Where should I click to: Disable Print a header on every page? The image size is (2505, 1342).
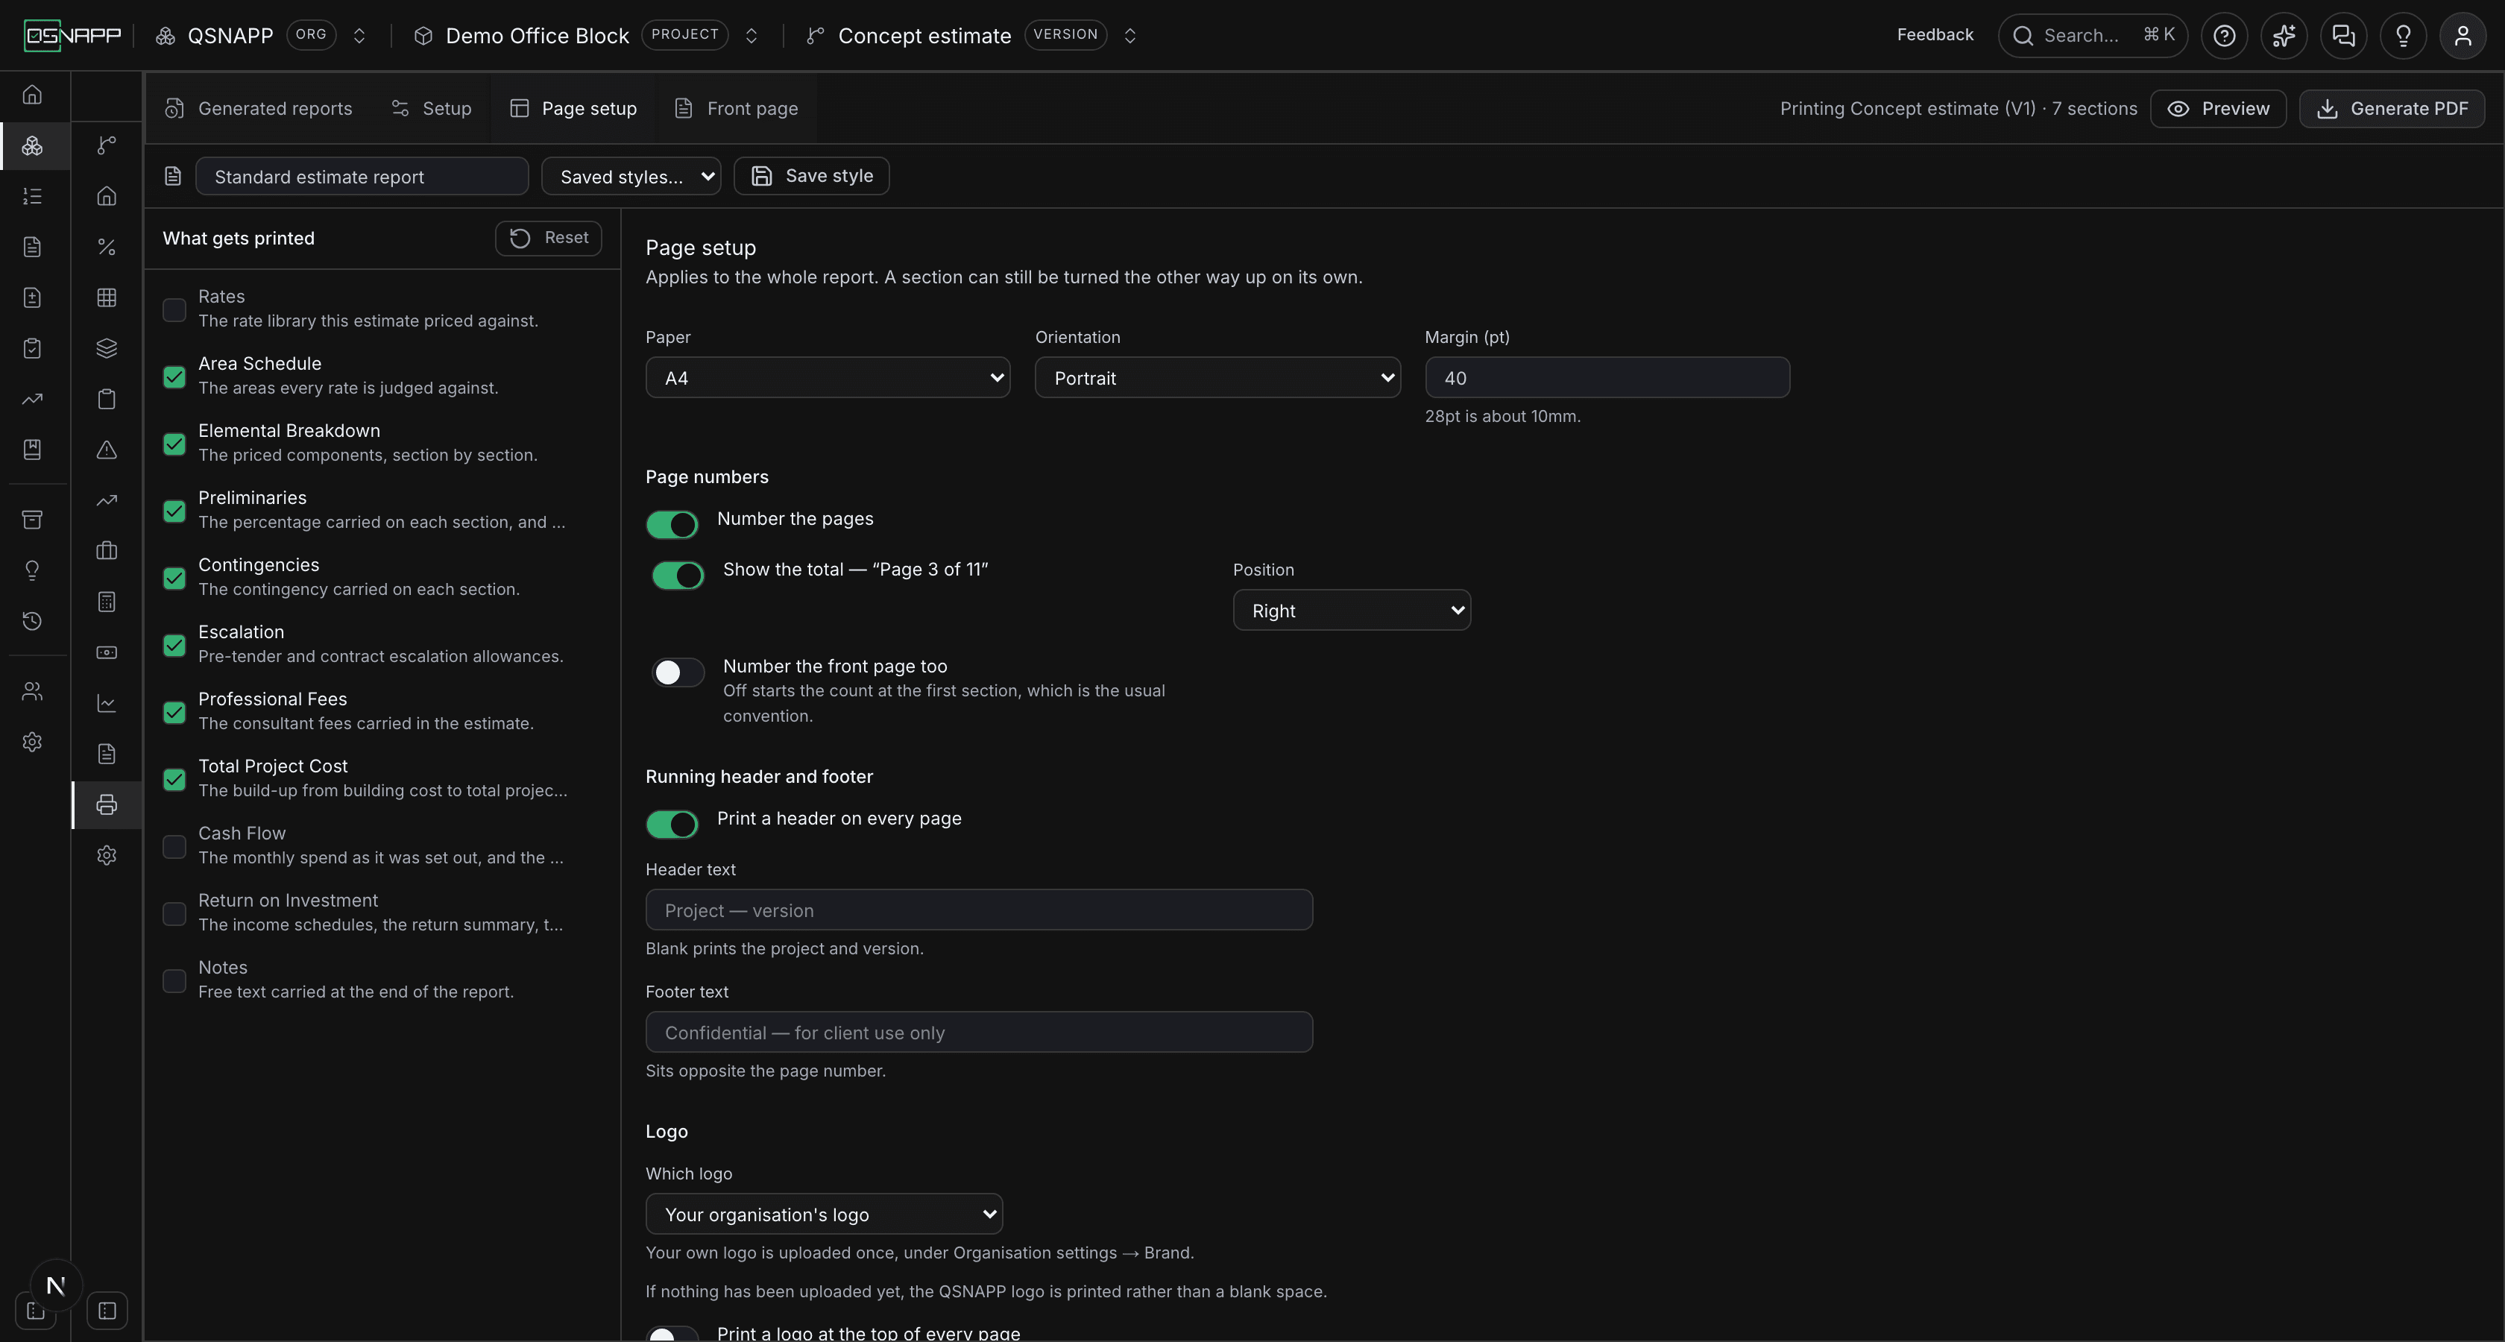[x=672, y=824]
